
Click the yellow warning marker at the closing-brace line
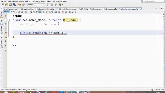[6, 37]
